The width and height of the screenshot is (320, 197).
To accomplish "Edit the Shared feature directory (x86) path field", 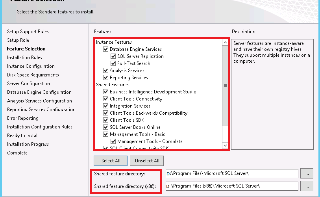I will tap(232, 186).
